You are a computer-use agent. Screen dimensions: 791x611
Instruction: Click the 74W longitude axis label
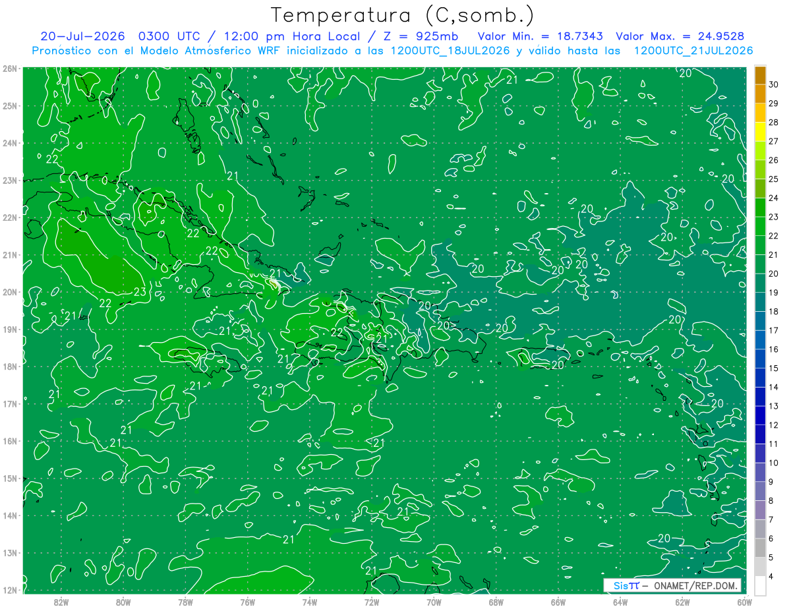tap(310, 602)
